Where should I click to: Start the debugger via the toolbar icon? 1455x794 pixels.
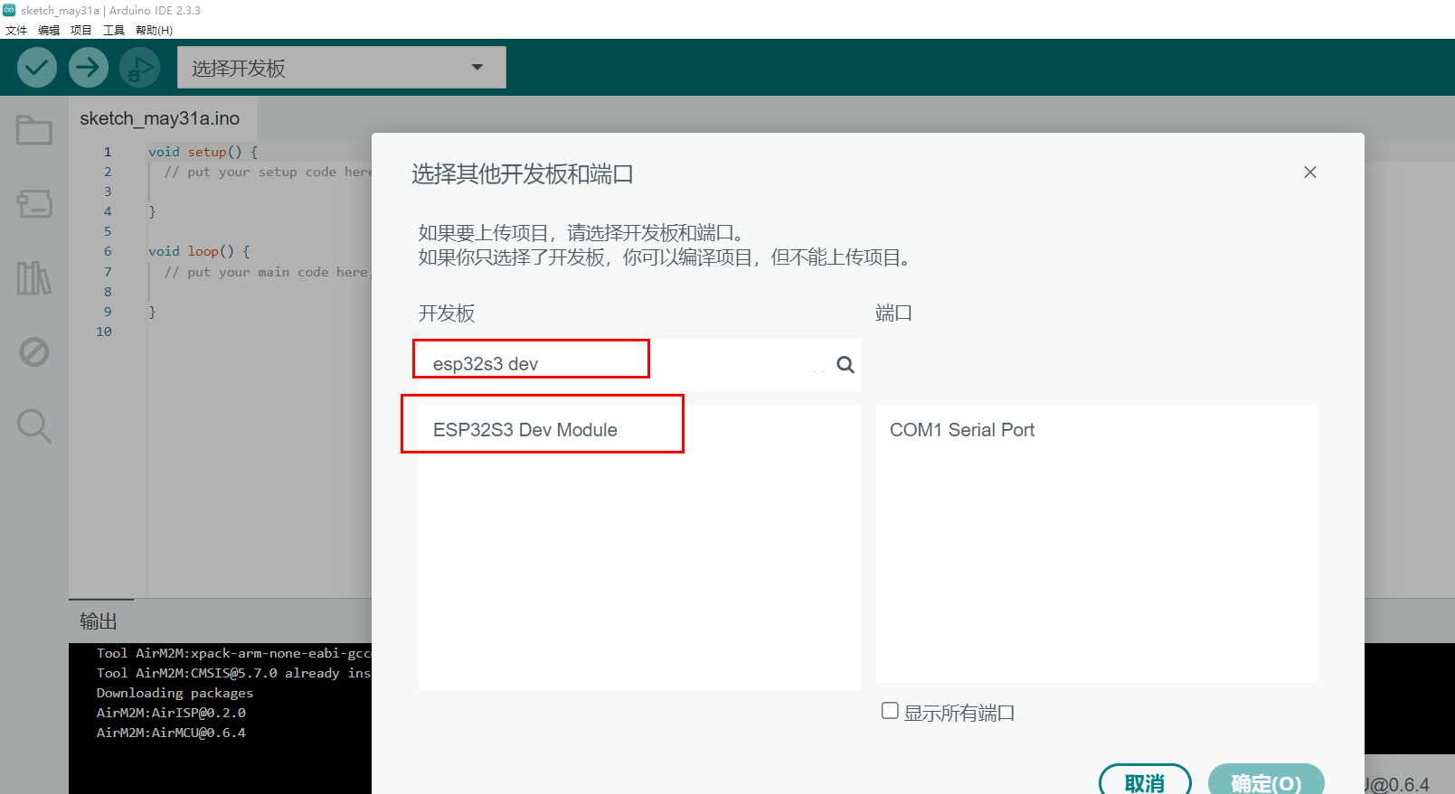(139, 68)
